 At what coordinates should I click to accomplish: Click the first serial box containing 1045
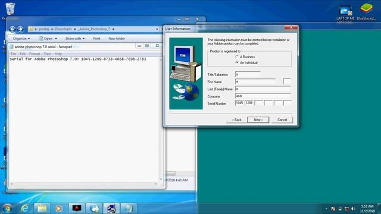point(239,103)
